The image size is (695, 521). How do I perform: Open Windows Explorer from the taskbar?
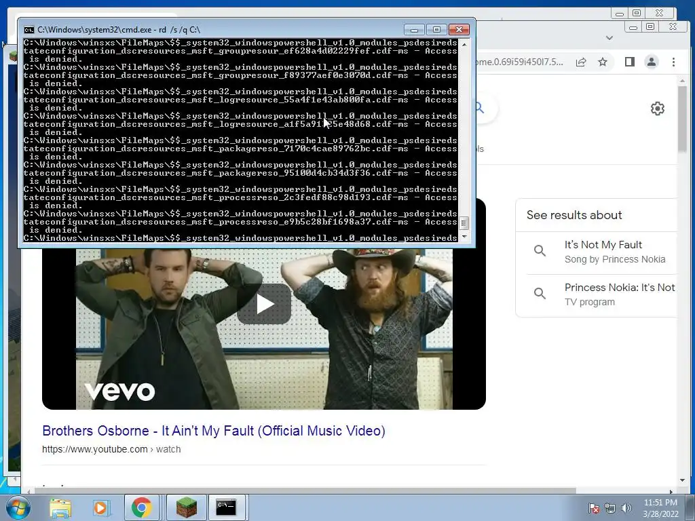[60, 507]
